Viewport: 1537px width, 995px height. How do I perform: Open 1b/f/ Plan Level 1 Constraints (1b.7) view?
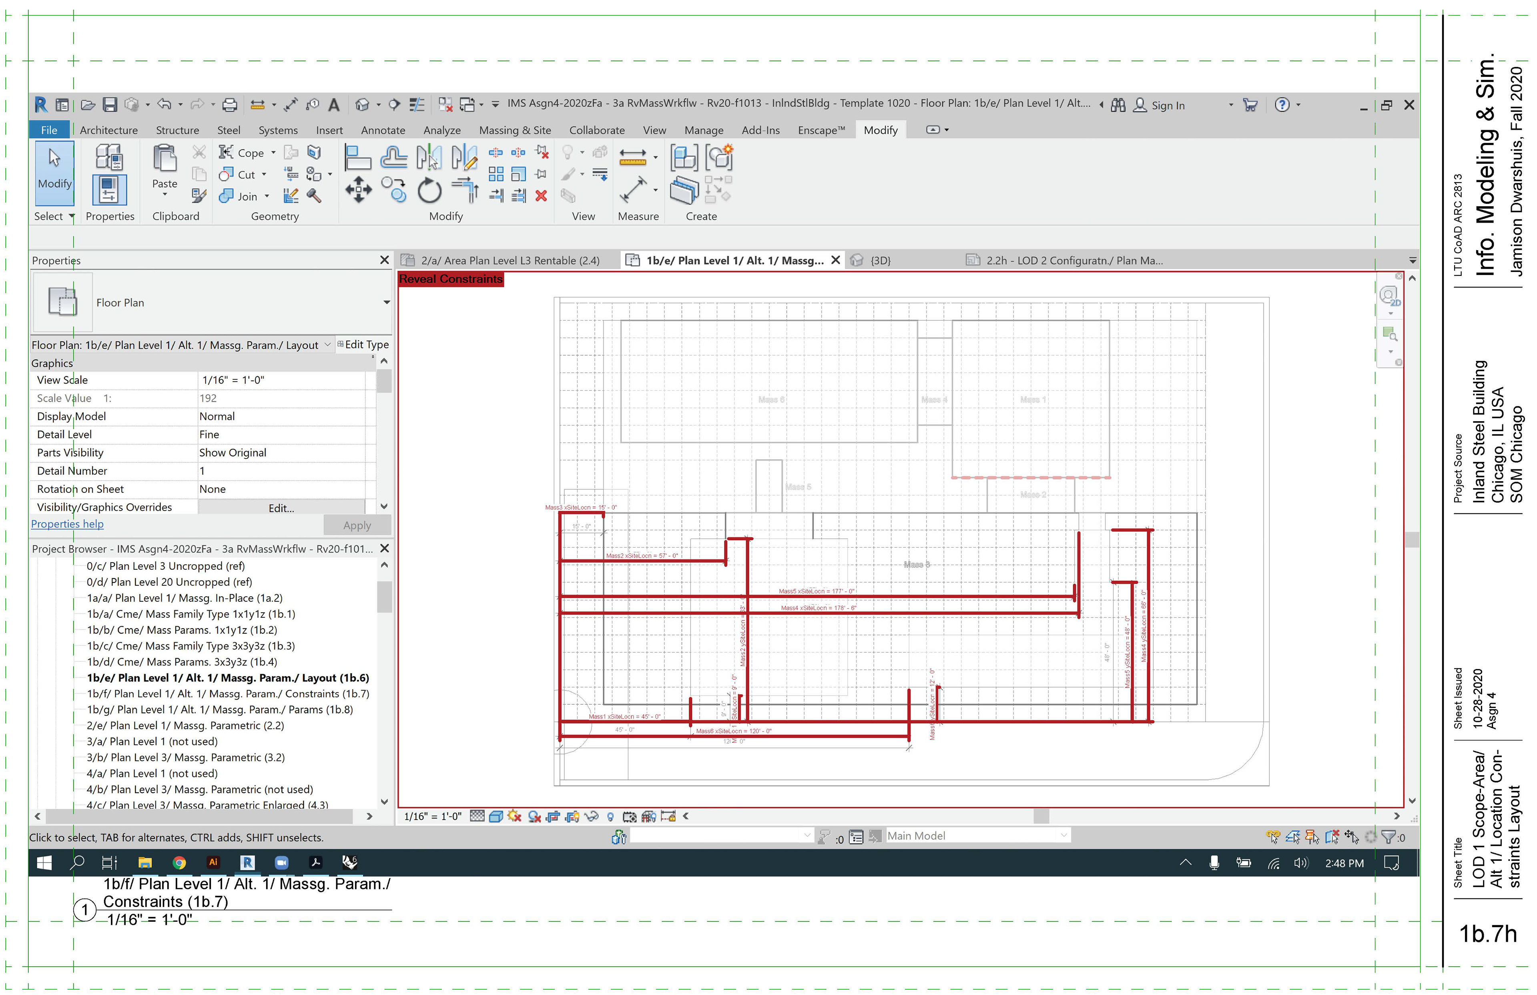pyautogui.click(x=227, y=693)
